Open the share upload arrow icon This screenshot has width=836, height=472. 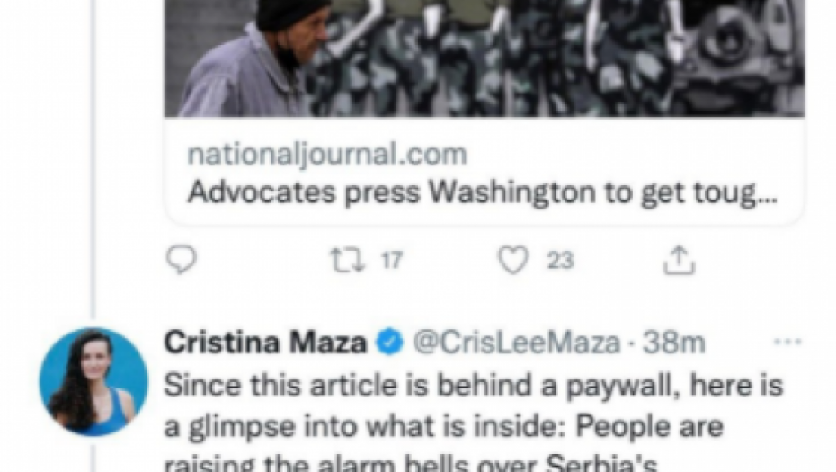[679, 260]
